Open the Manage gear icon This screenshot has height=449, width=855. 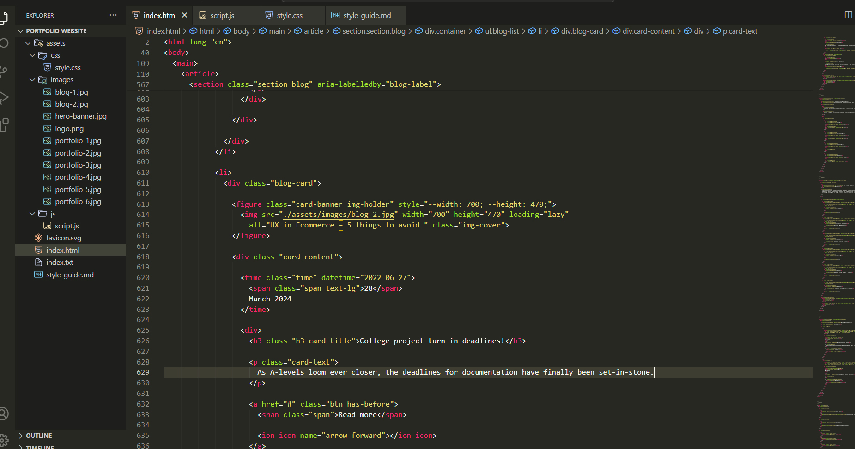pos(4,440)
